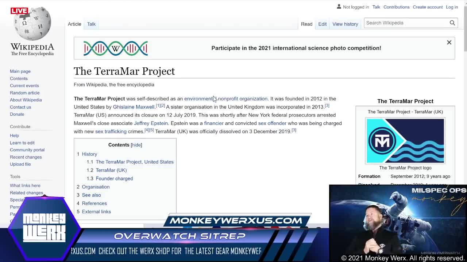Hide the Contents table
Image resolution: width=467 pixels, height=262 pixels.
tap(136, 145)
